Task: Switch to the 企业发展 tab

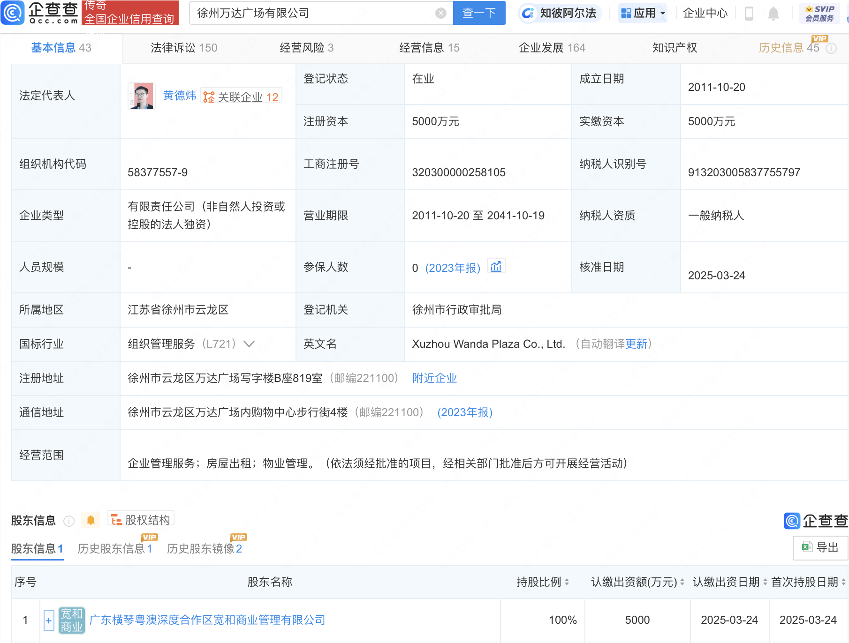Action: [x=552, y=48]
